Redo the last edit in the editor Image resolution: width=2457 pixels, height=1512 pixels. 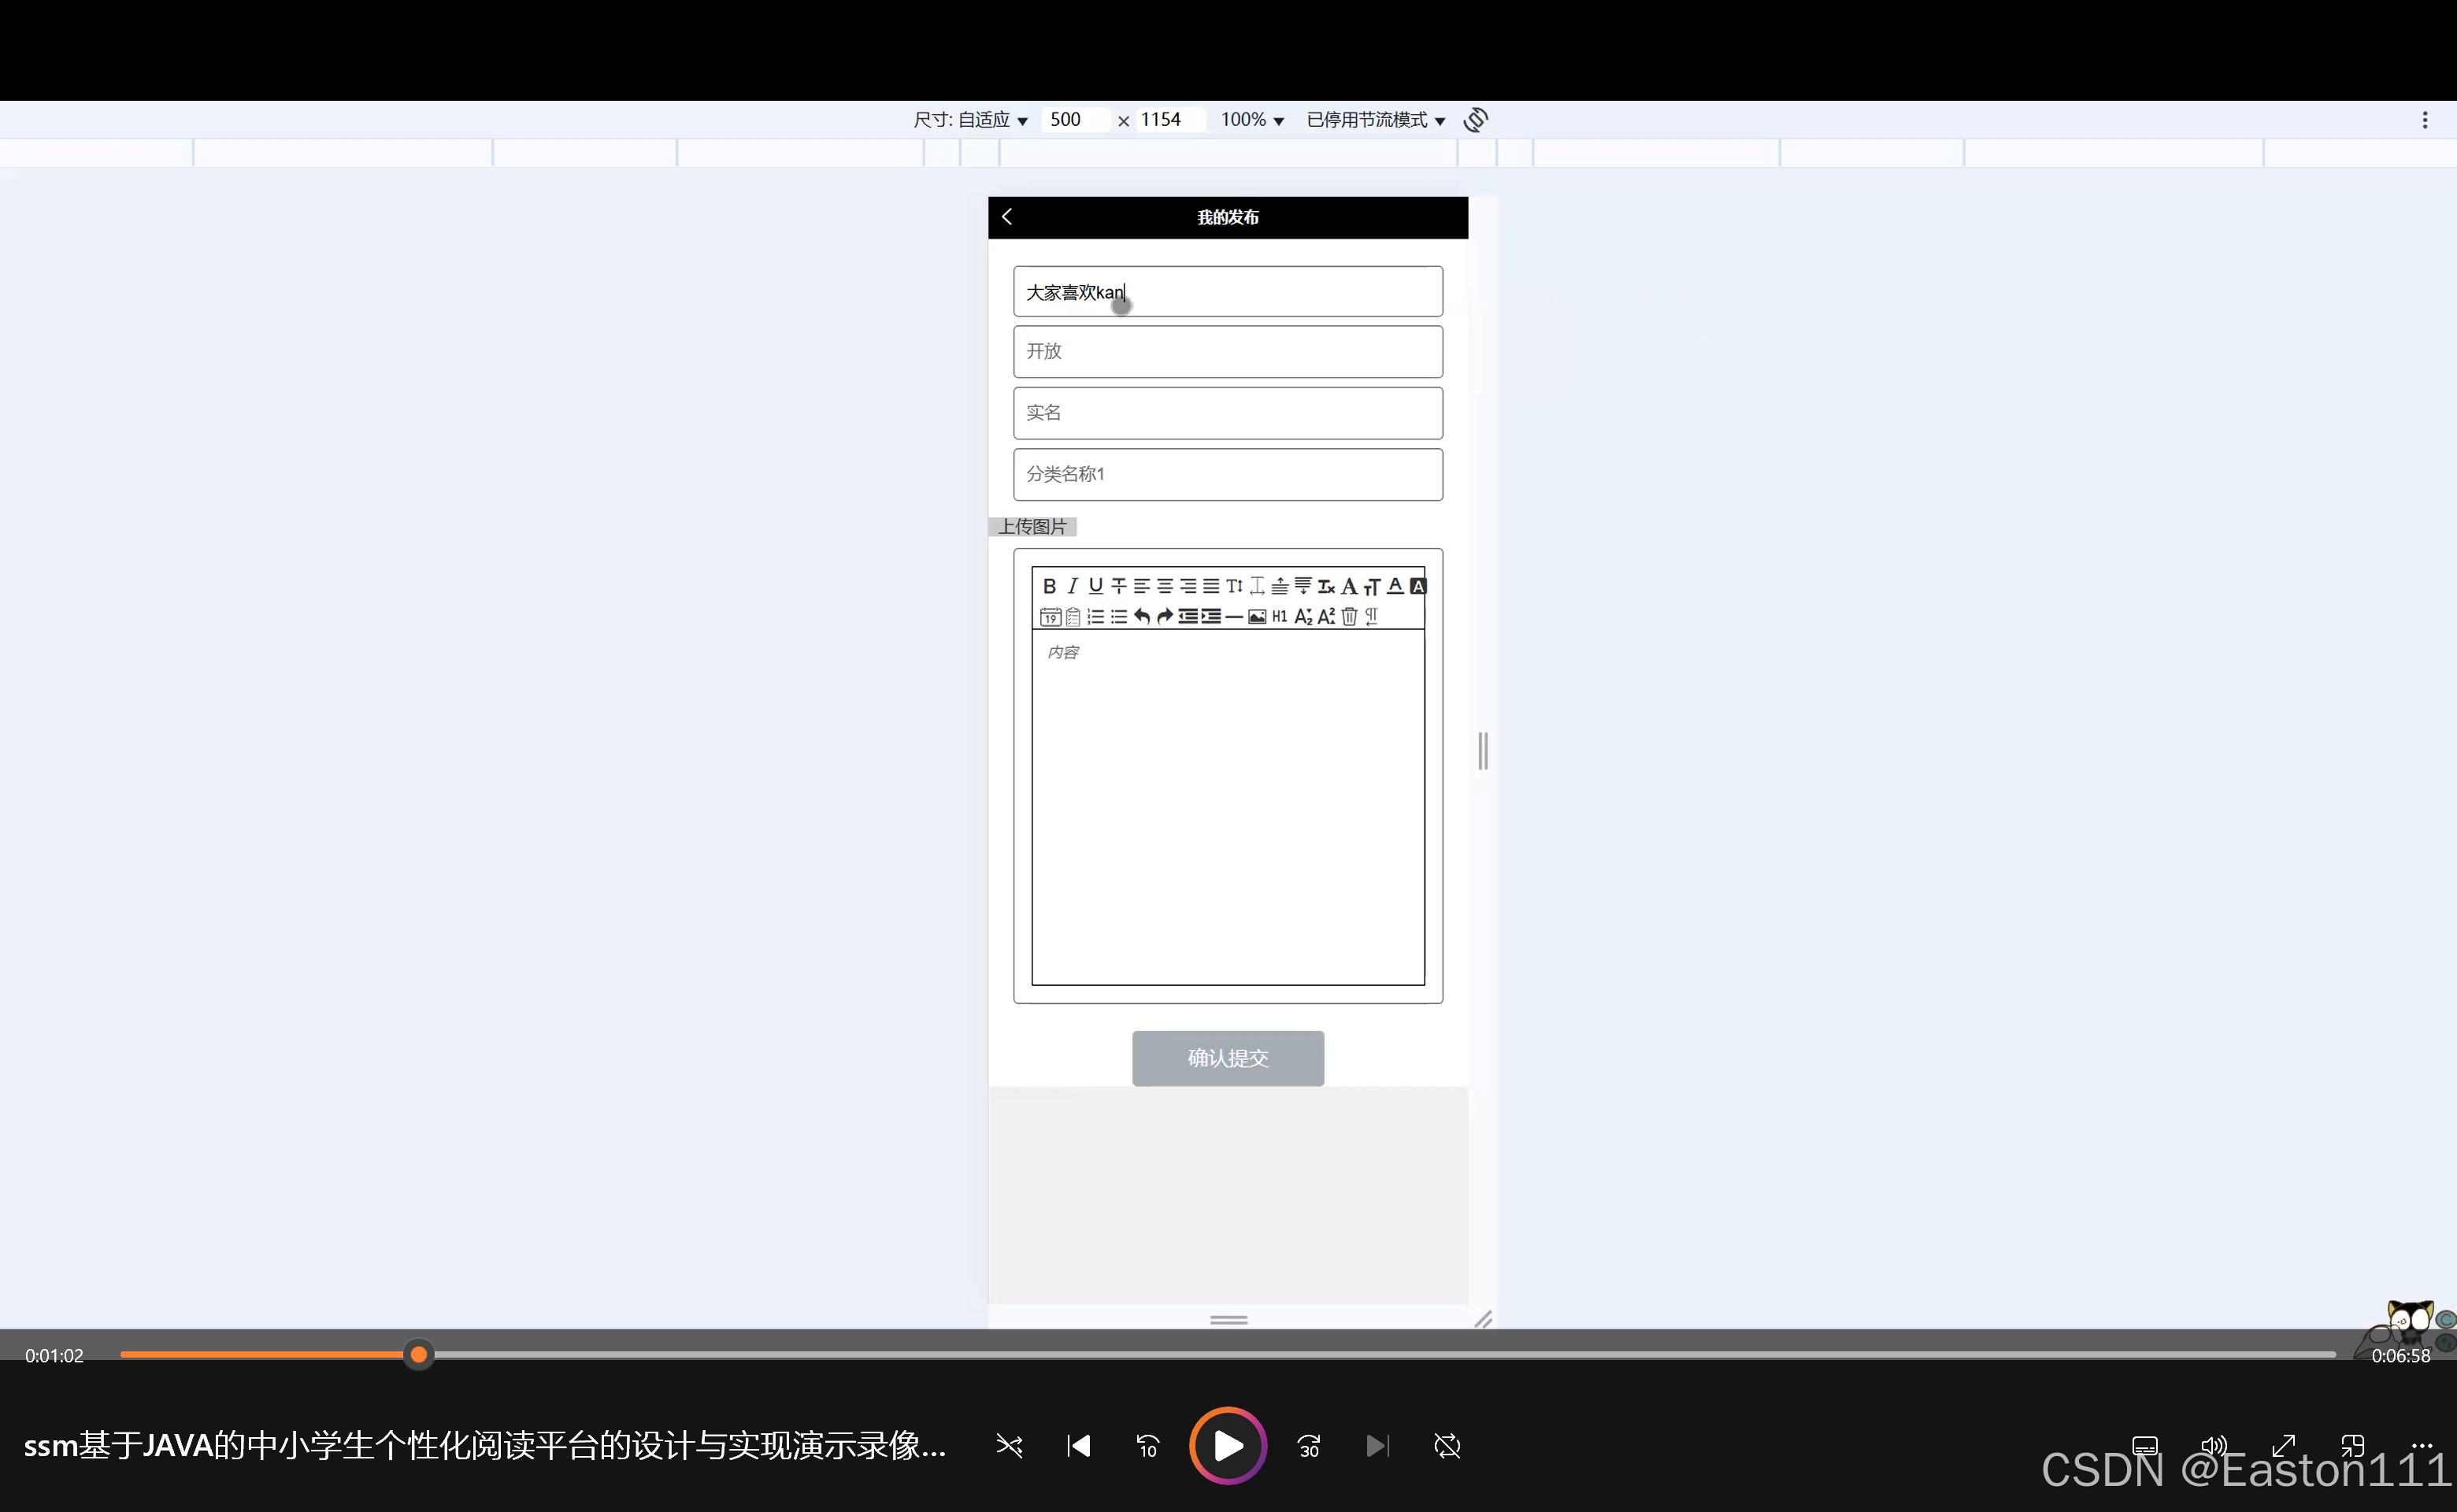pos(1164,616)
